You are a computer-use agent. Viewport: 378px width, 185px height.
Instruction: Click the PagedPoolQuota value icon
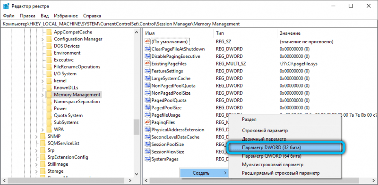point(147,100)
